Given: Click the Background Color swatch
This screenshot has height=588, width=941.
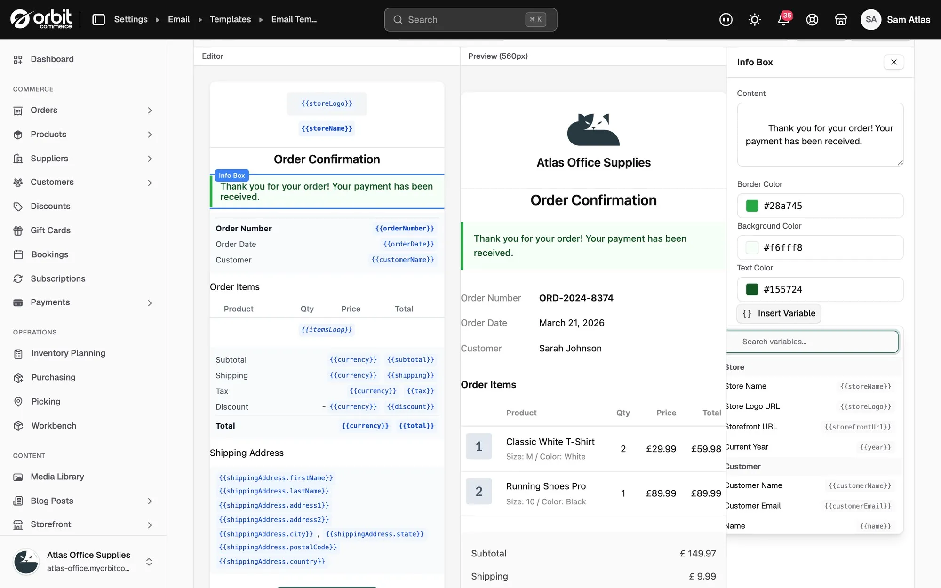Looking at the screenshot, I should pos(752,247).
